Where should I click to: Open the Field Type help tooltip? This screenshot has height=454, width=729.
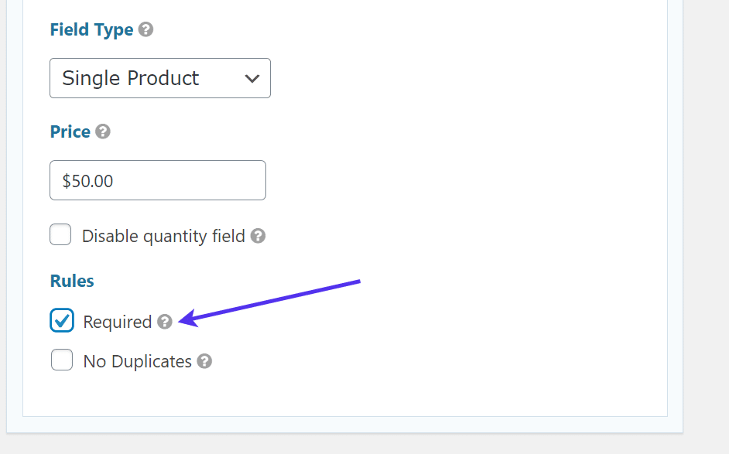(x=146, y=29)
